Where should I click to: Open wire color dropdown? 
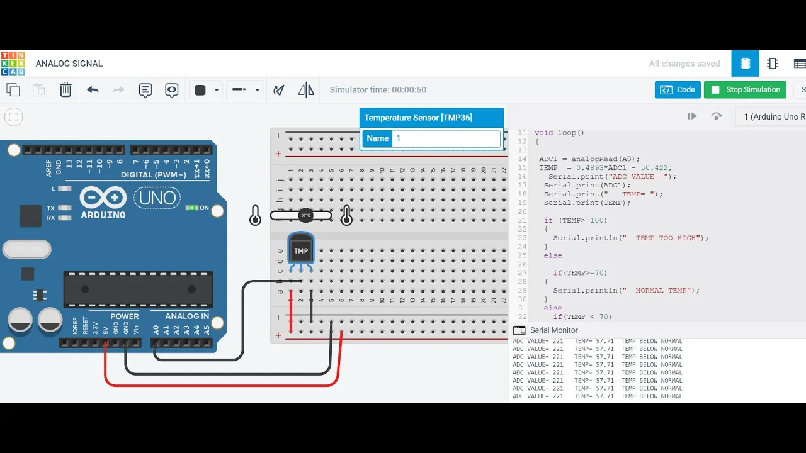(x=207, y=90)
